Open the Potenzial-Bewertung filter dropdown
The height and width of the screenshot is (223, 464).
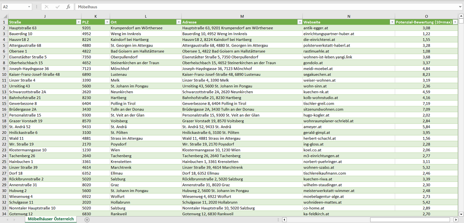coord(455,22)
